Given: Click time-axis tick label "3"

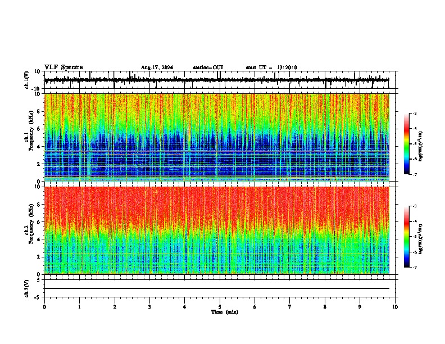Looking at the screenshot, I should tap(149, 307).
